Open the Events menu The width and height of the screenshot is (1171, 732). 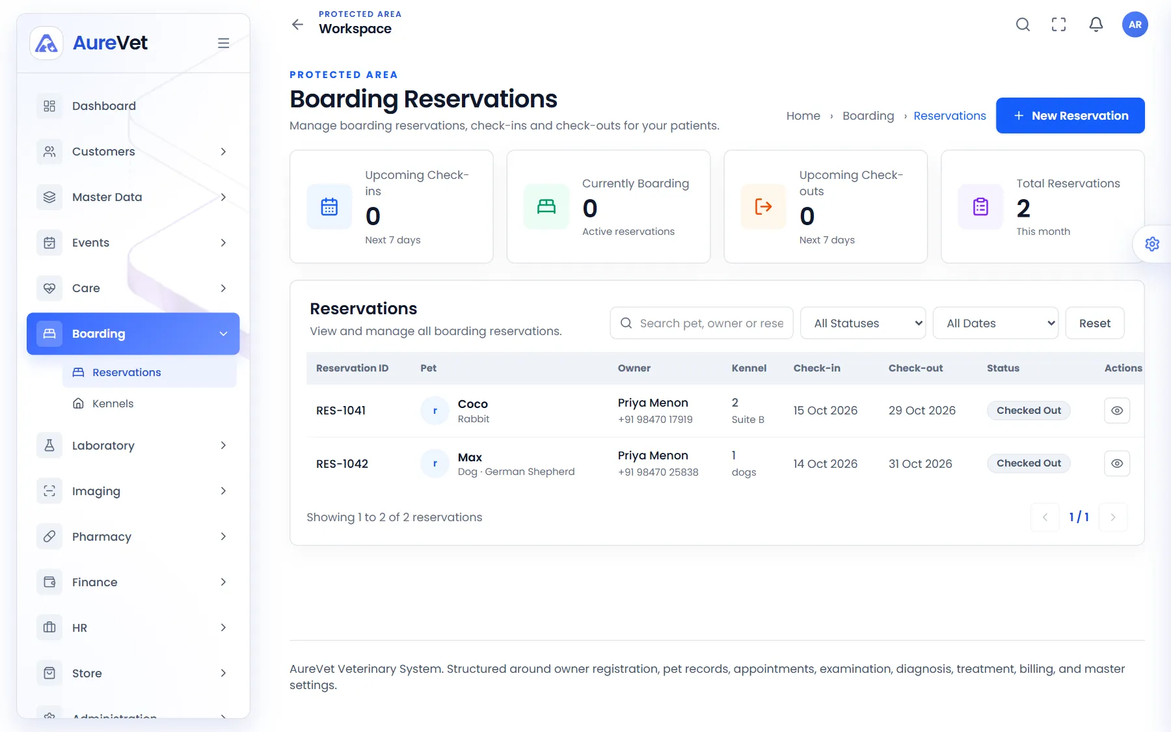point(133,243)
